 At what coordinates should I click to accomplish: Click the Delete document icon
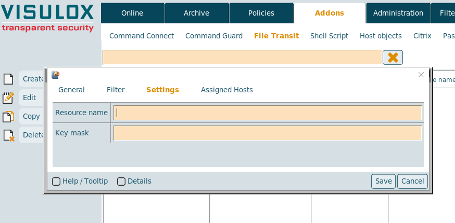tap(9, 135)
